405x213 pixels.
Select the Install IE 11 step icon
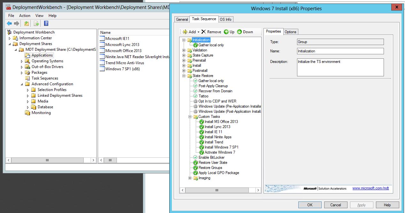pyautogui.click(x=202, y=132)
